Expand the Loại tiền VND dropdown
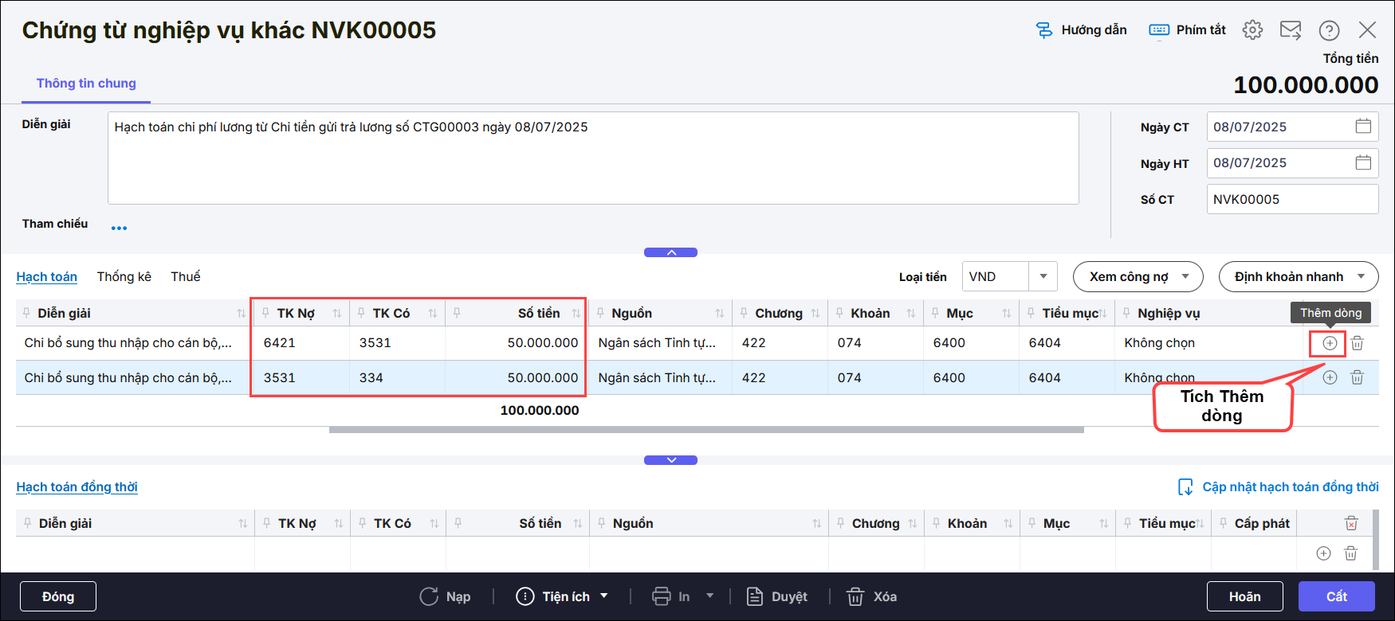1395x621 pixels. click(x=1043, y=276)
